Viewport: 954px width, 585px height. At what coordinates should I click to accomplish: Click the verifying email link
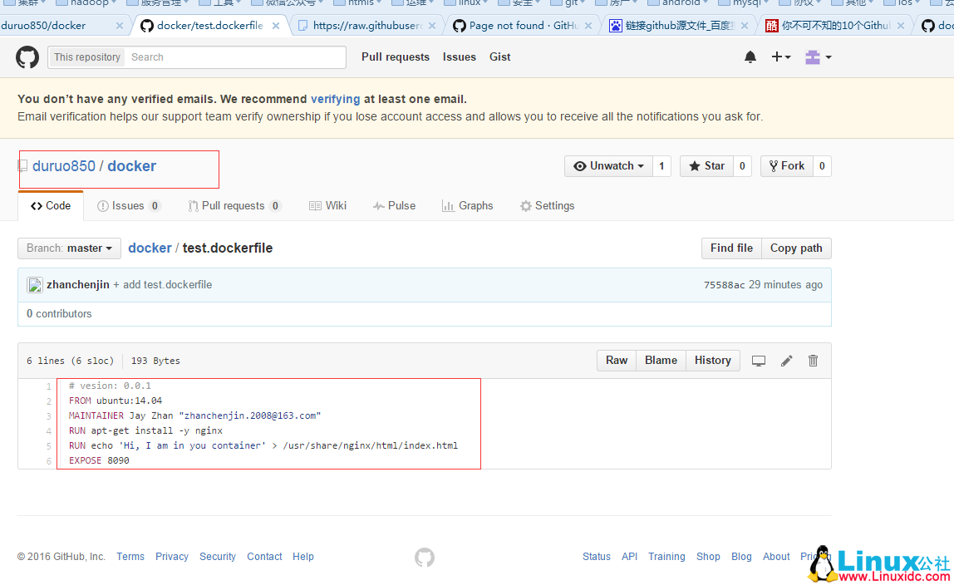click(335, 98)
